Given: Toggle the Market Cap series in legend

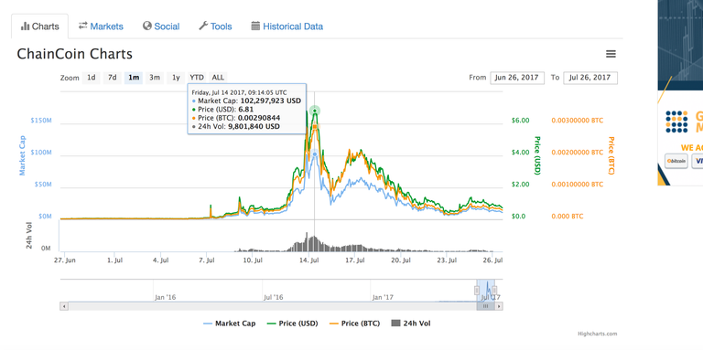Looking at the screenshot, I should coord(230,323).
